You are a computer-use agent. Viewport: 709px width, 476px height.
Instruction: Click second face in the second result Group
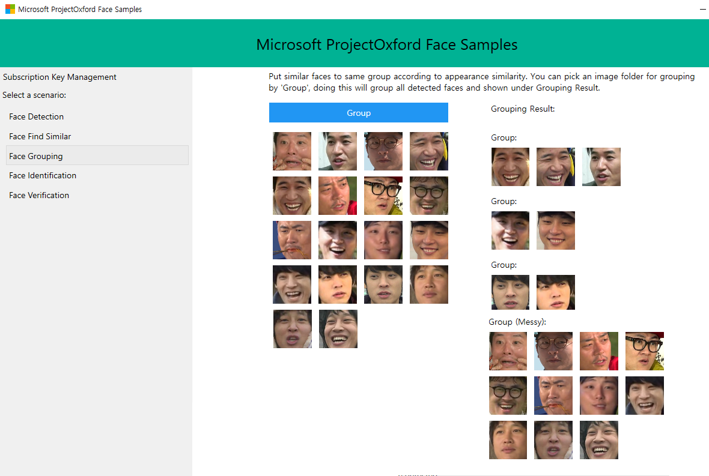556,230
